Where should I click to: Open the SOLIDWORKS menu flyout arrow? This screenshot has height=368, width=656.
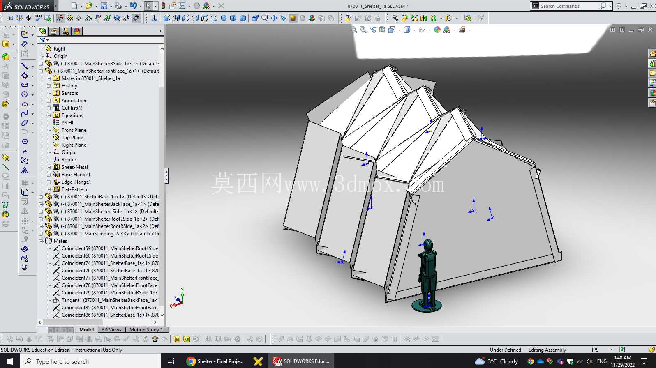56,6
